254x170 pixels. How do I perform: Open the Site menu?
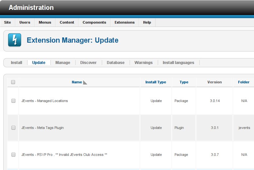8,22
